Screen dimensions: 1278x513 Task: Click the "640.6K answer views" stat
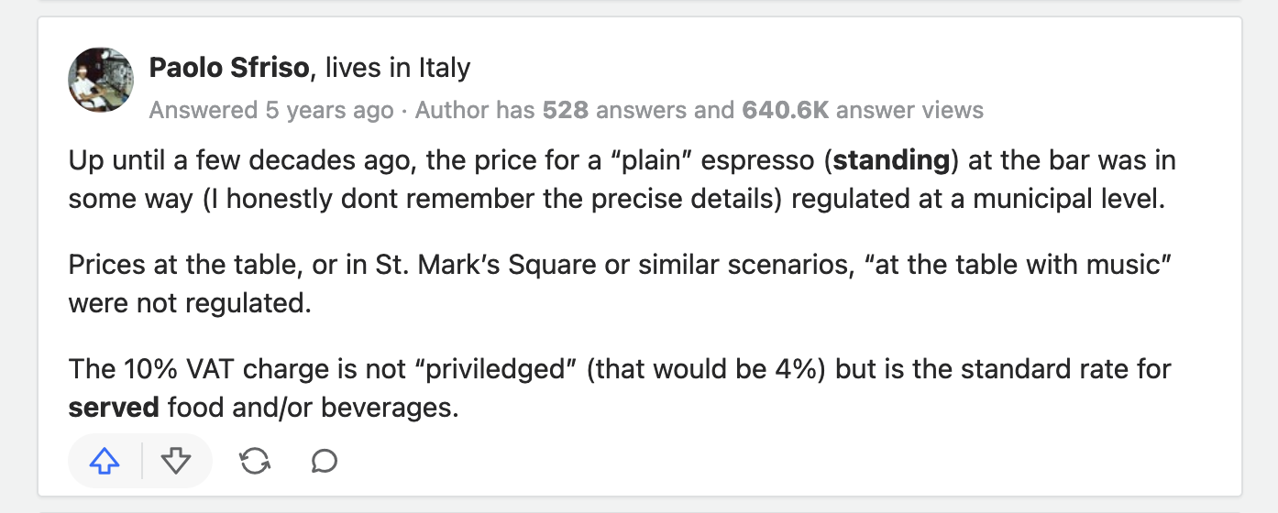pyautogui.click(x=862, y=111)
